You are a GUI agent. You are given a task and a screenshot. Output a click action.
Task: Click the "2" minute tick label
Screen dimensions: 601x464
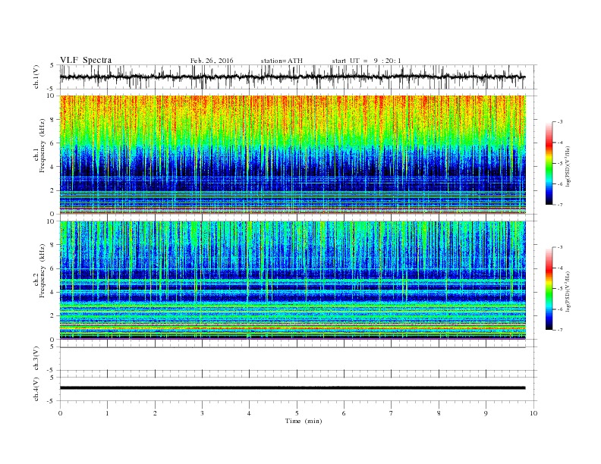155,413
